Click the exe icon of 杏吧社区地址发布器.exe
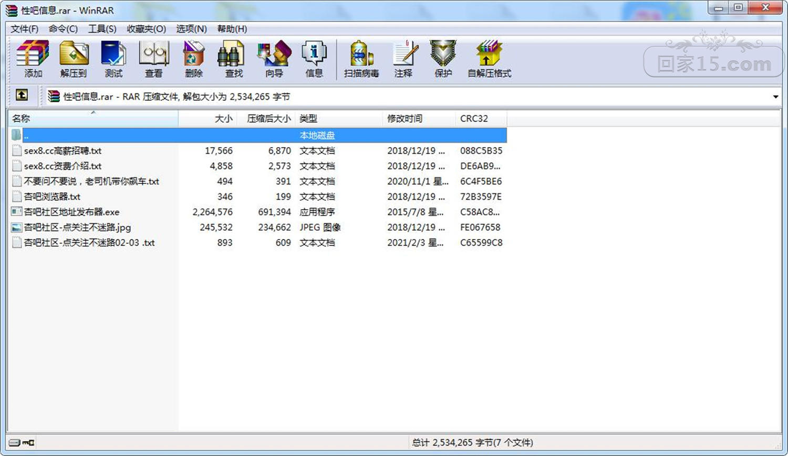The image size is (788, 456). point(17,212)
